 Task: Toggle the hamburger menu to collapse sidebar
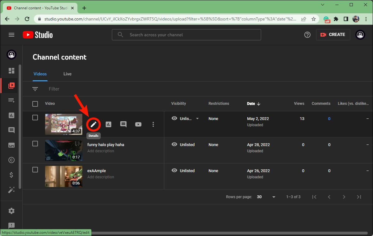(12, 35)
